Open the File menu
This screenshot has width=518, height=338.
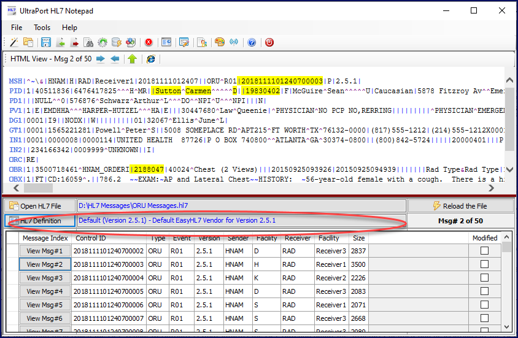click(x=17, y=28)
